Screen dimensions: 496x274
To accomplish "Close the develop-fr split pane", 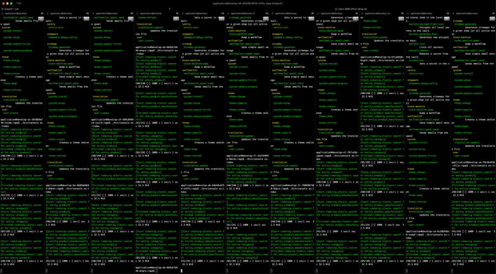I will (272, 14).
